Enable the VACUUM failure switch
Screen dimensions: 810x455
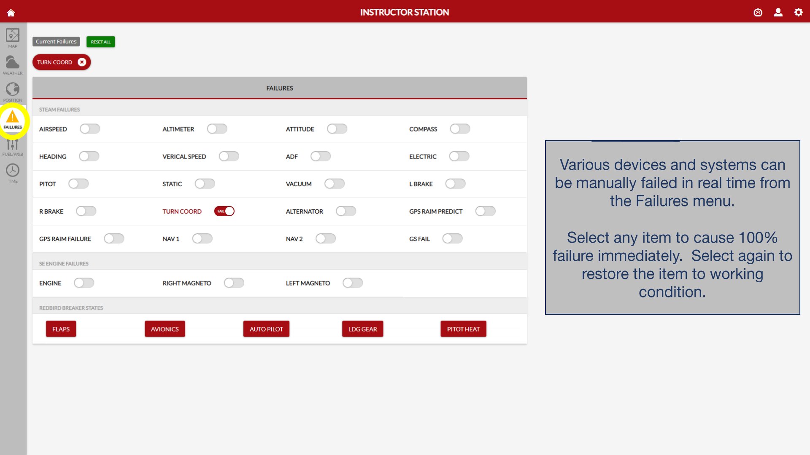[335, 184]
